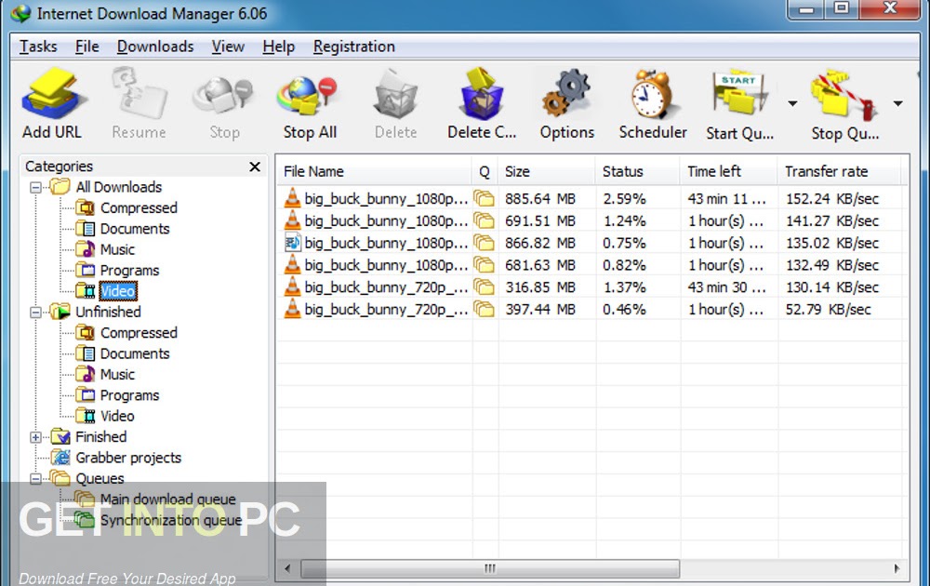Select Music under Unfinished

pos(117,374)
